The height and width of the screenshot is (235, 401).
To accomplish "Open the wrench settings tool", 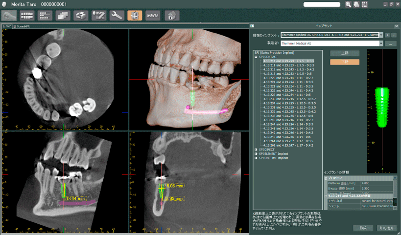I will point(117,15).
